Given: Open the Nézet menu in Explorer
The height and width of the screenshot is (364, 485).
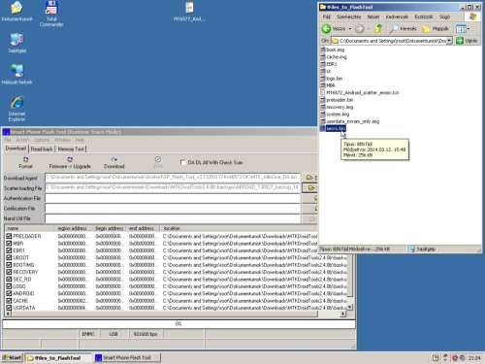Looking at the screenshot, I should (x=373, y=17).
